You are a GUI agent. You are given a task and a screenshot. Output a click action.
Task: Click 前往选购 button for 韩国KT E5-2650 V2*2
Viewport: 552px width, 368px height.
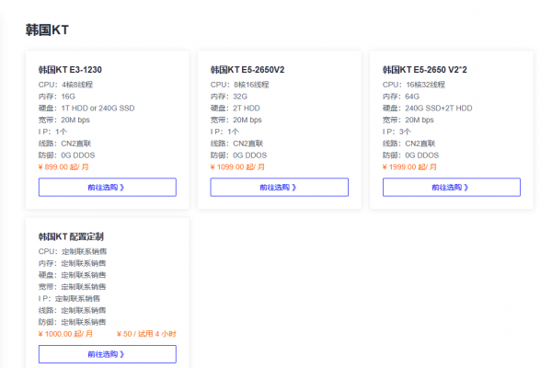point(452,187)
